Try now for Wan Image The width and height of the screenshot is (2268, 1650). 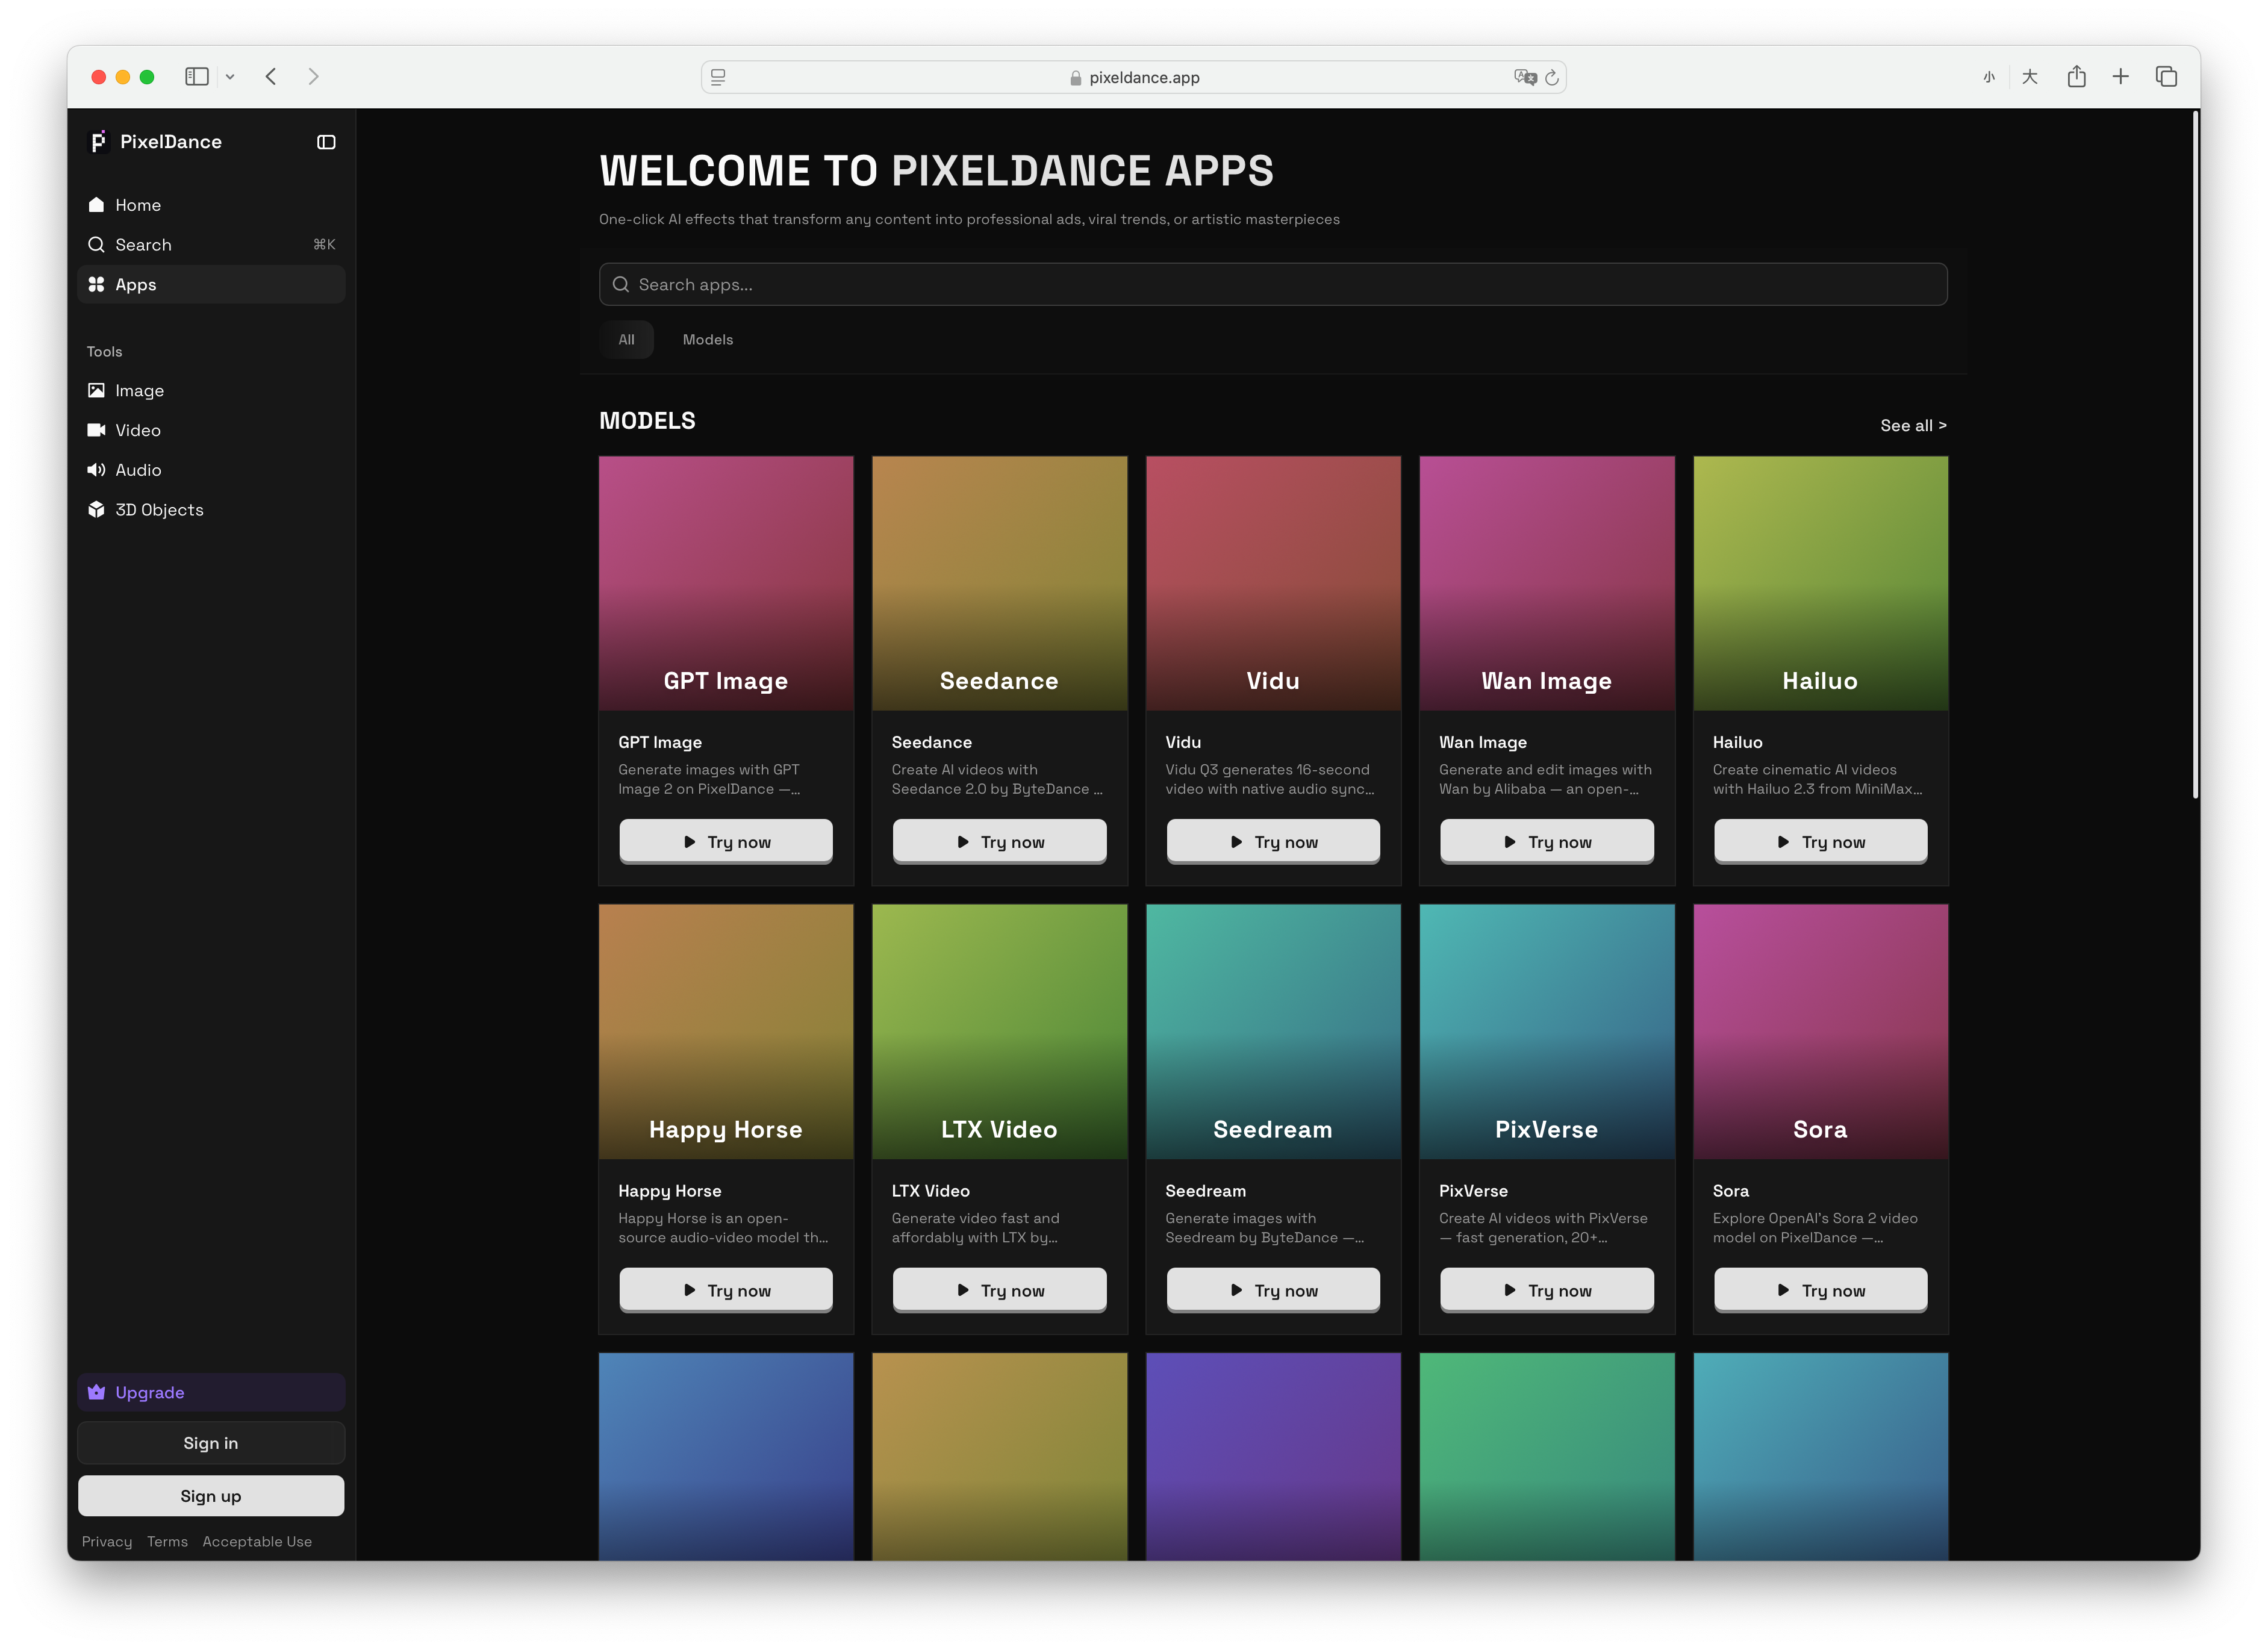point(1546,842)
